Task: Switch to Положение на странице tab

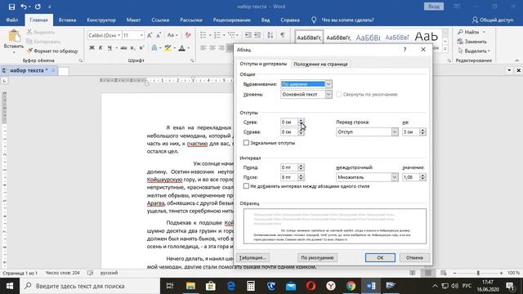Action: pos(320,64)
